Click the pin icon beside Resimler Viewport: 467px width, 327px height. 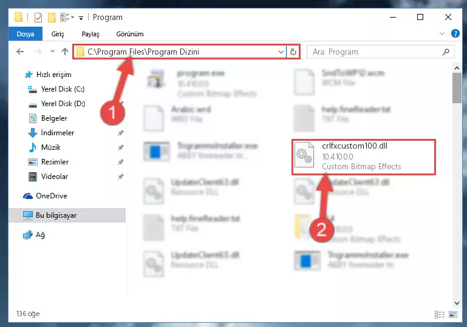[x=120, y=162]
